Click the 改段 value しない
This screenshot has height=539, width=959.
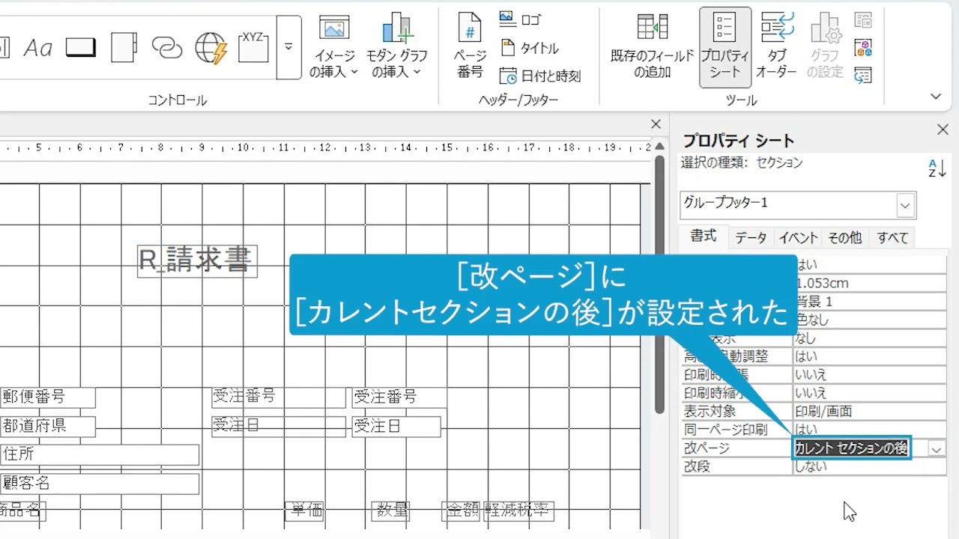point(869,466)
